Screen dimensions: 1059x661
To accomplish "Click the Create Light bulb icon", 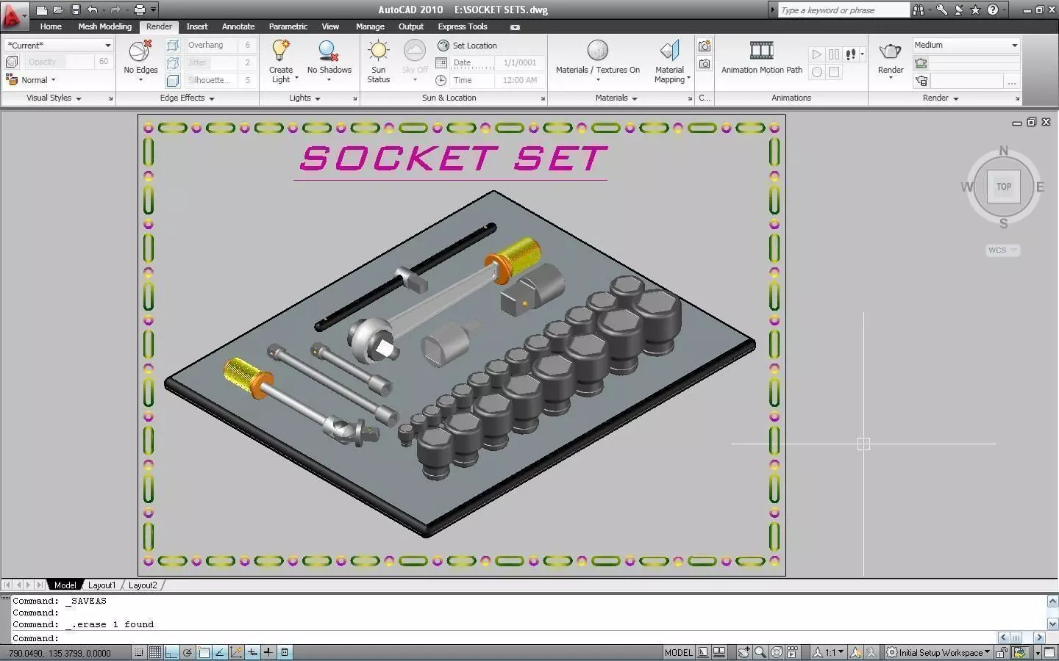I will pyautogui.click(x=280, y=51).
